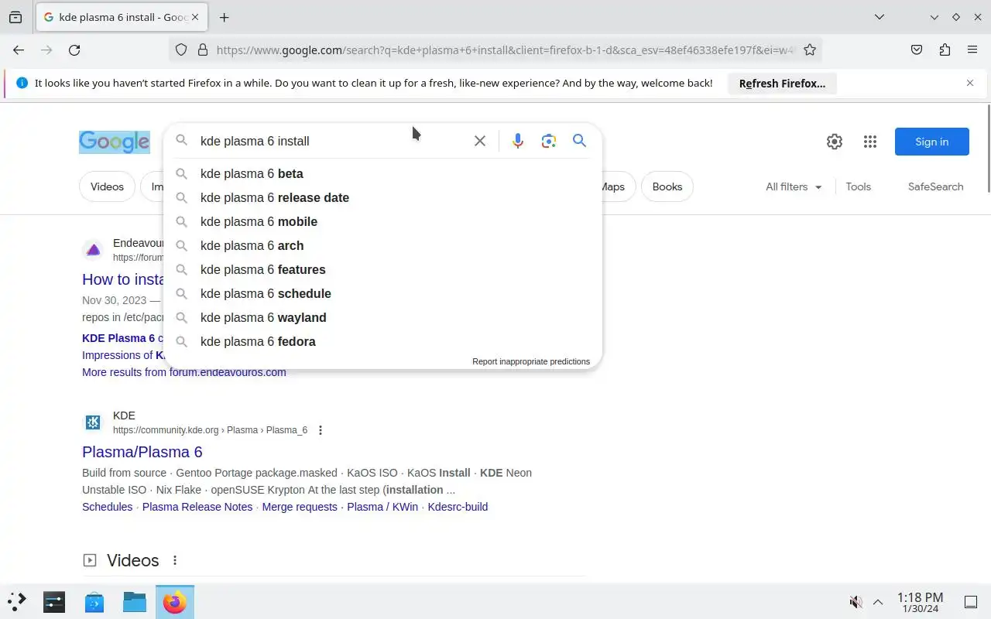Launch Discover software center from taskbar
Screen dimensions: 991x619
(x=94, y=601)
